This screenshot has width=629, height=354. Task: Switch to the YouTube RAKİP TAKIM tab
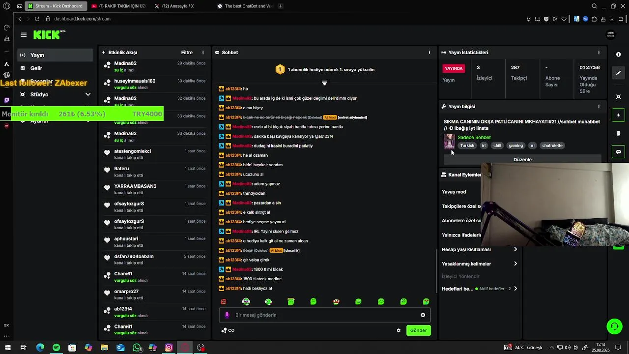pyautogui.click(x=119, y=6)
